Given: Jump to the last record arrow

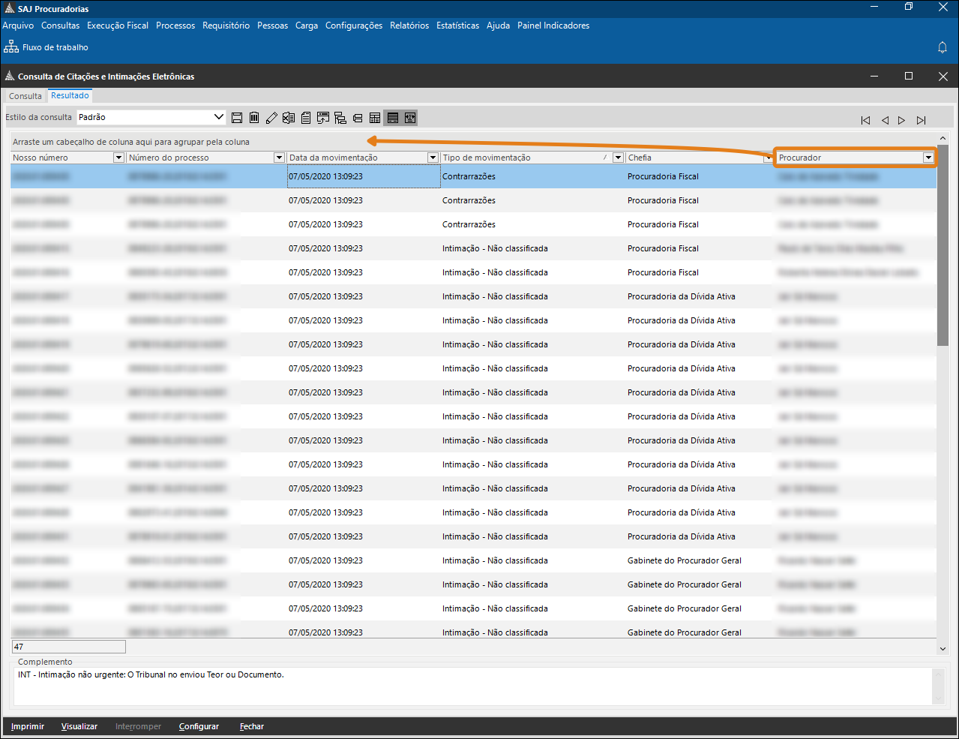Looking at the screenshot, I should [921, 120].
